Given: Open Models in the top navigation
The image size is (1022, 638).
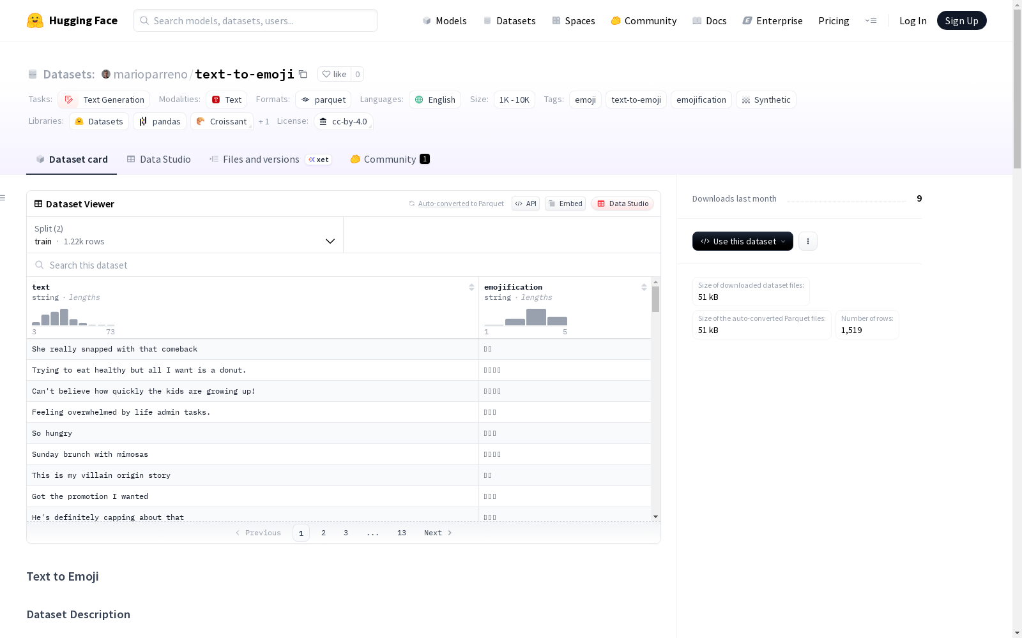Looking at the screenshot, I should point(444,20).
